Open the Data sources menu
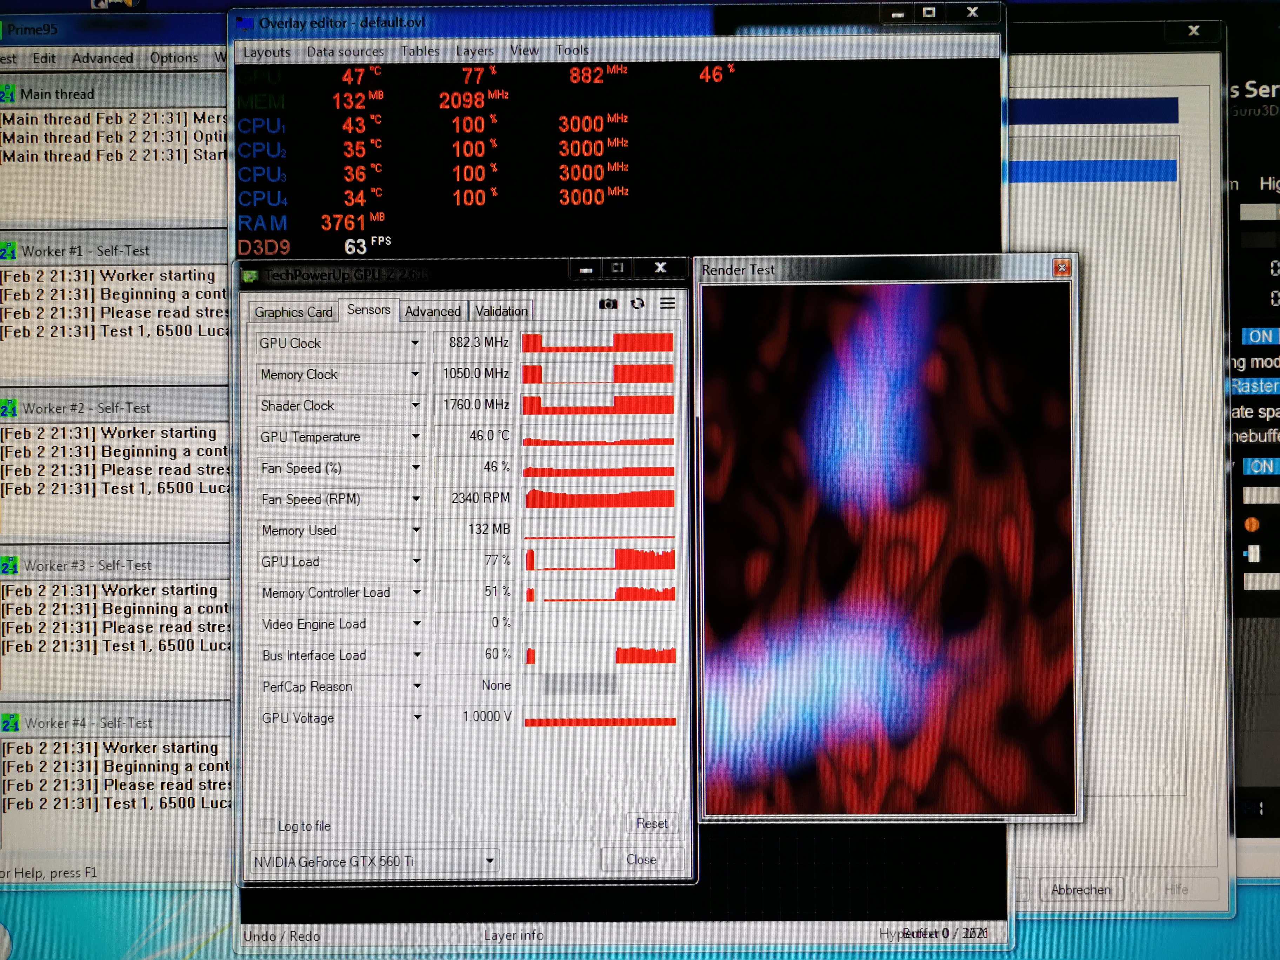The width and height of the screenshot is (1280, 960). [345, 52]
